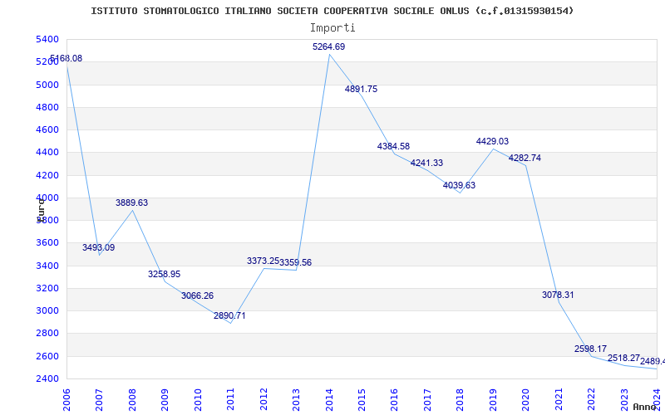This screenshot has width=665, height=415.
Task: Click the 4600 y-axis label
Action: [47, 129]
